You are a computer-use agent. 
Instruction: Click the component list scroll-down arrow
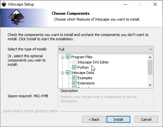tap(150, 85)
